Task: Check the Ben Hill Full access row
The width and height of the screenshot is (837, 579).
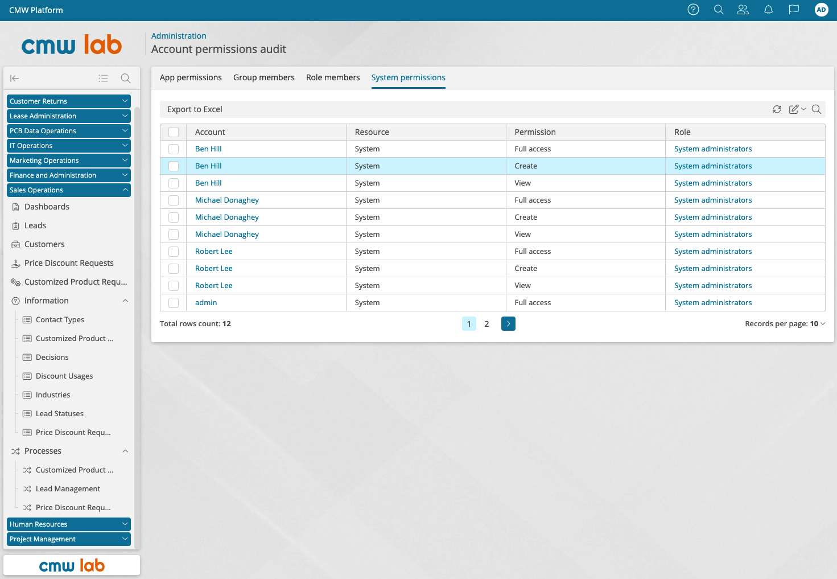Action: coord(174,149)
